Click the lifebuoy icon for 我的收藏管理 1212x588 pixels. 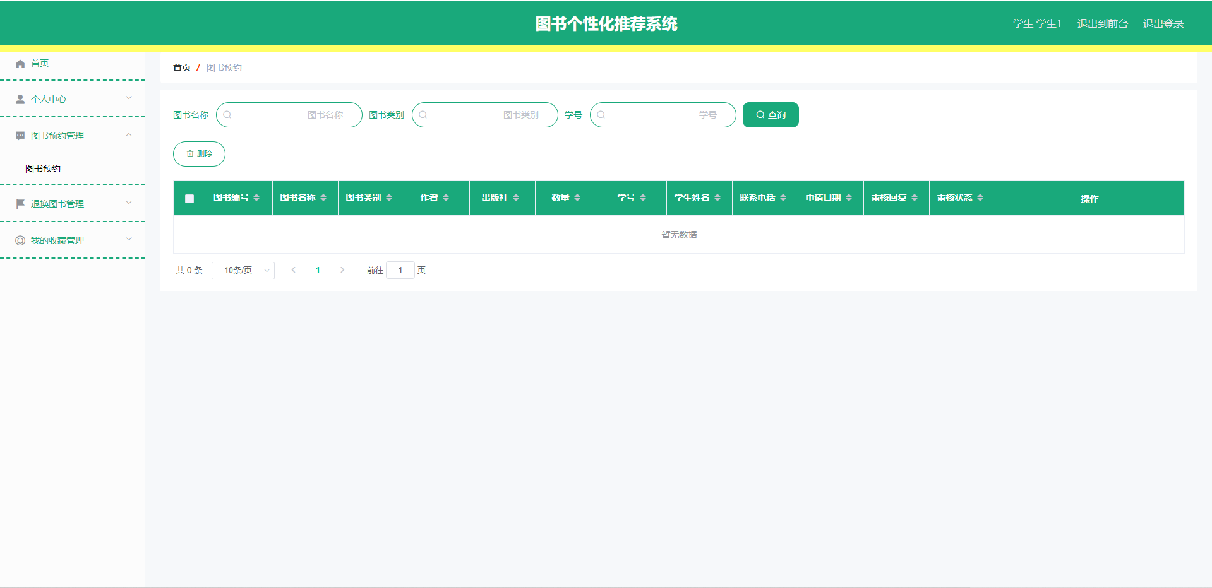20,240
